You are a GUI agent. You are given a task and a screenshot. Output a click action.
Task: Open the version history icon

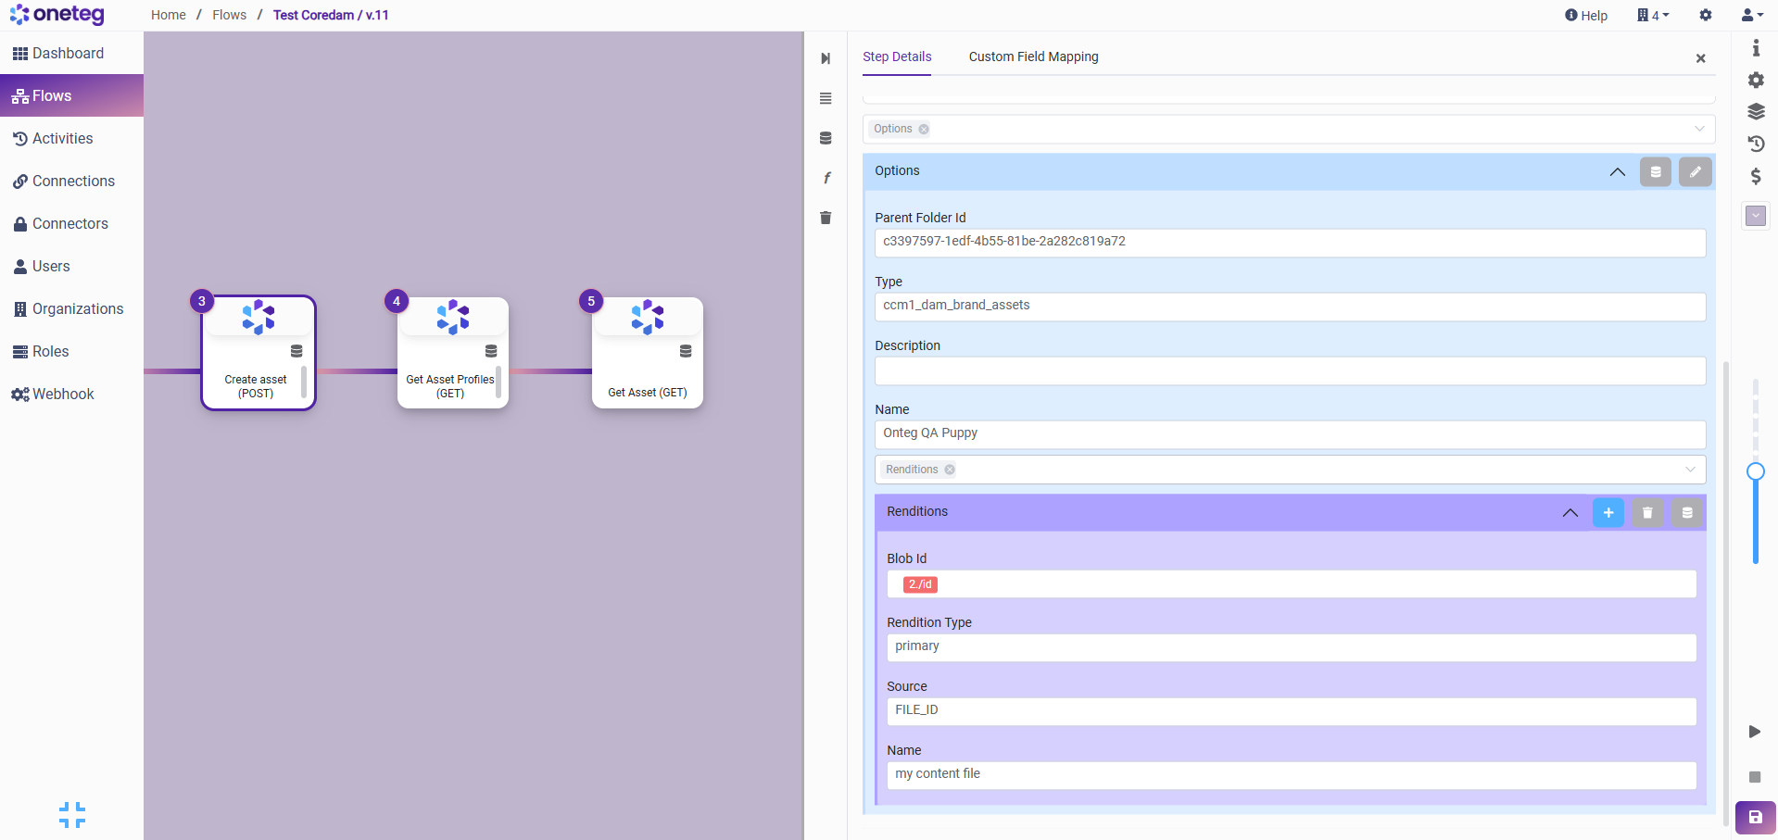coord(1756,144)
